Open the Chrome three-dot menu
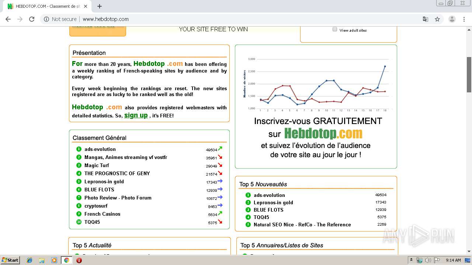This screenshot has width=472, height=265. [x=464, y=19]
